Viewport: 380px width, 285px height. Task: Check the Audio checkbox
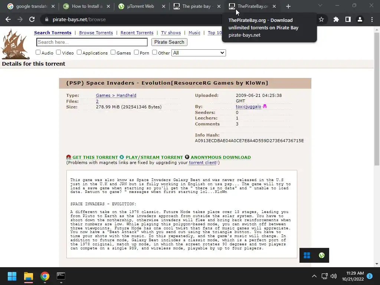[38, 52]
